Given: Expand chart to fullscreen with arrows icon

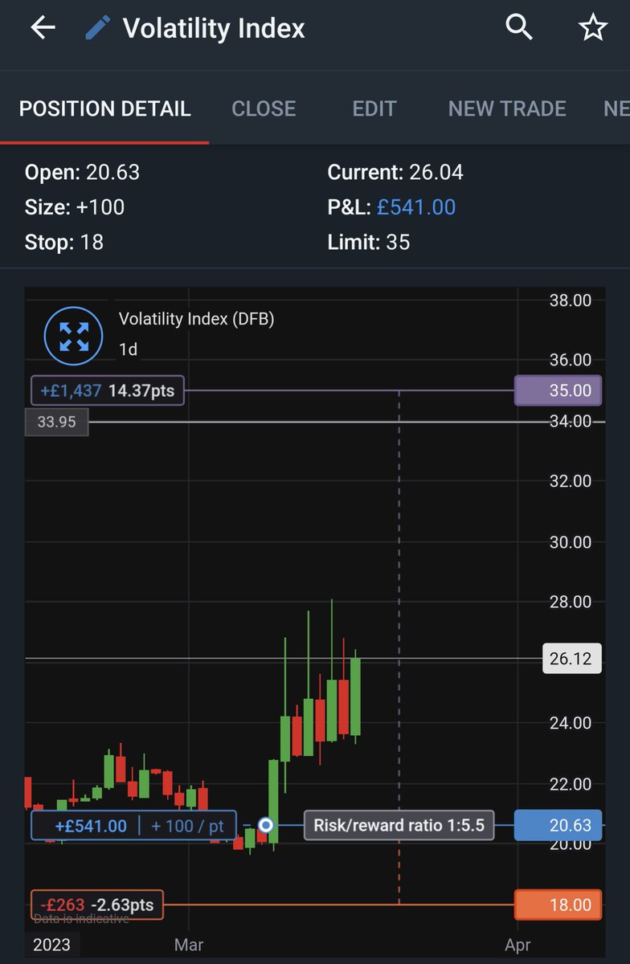Looking at the screenshot, I should (x=74, y=336).
